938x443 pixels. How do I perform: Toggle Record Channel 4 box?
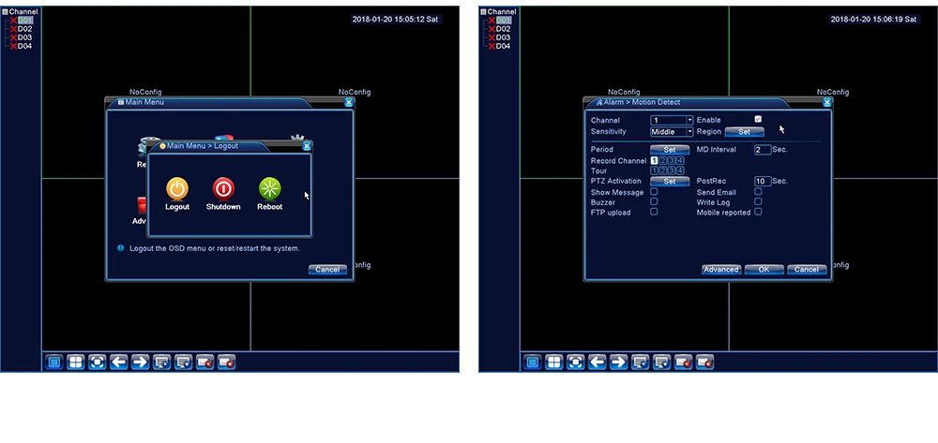pyautogui.click(x=679, y=160)
